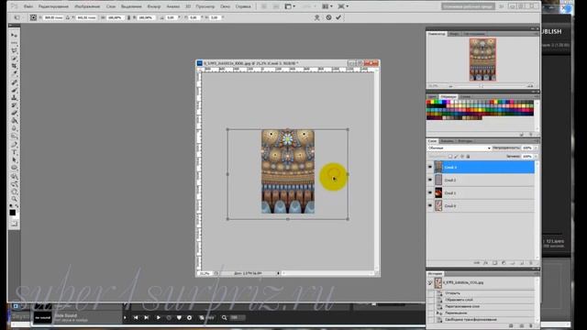Screen dimensions: 587x330
Task: Select the Brush tool
Action: 15,90
